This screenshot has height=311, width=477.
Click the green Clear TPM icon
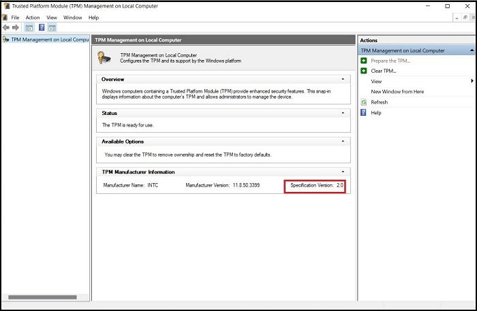point(363,71)
